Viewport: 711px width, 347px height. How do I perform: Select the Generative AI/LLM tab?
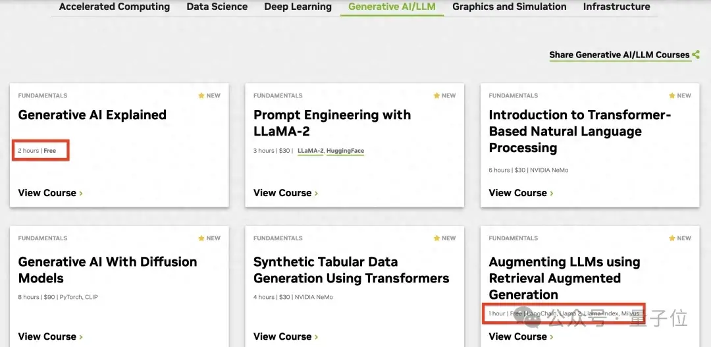(x=392, y=7)
